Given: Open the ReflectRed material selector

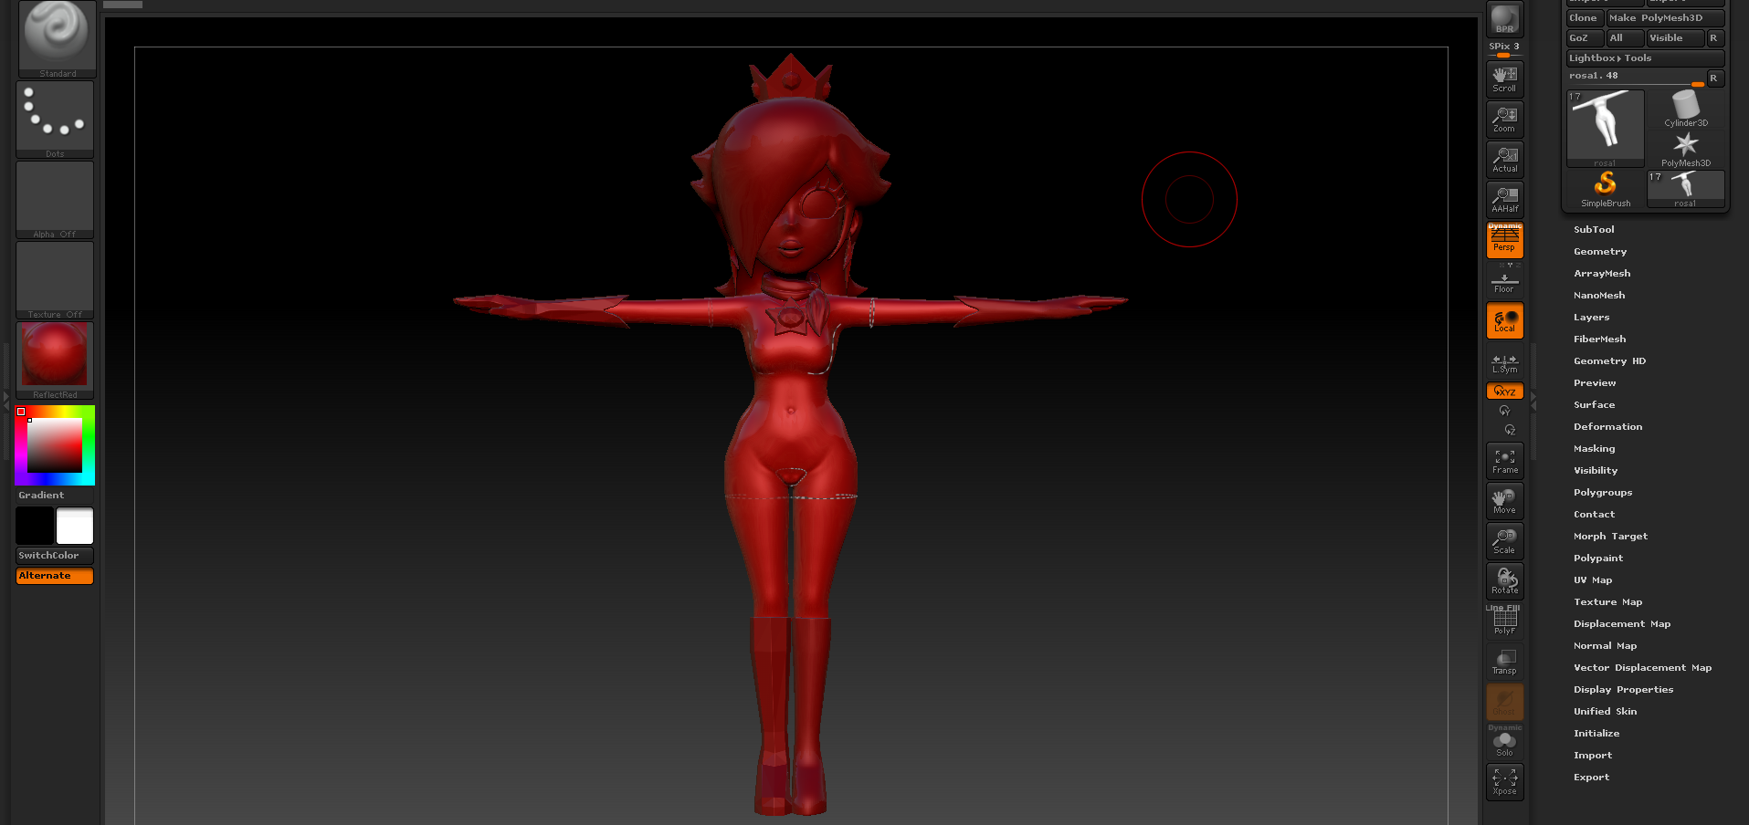Looking at the screenshot, I should [55, 360].
